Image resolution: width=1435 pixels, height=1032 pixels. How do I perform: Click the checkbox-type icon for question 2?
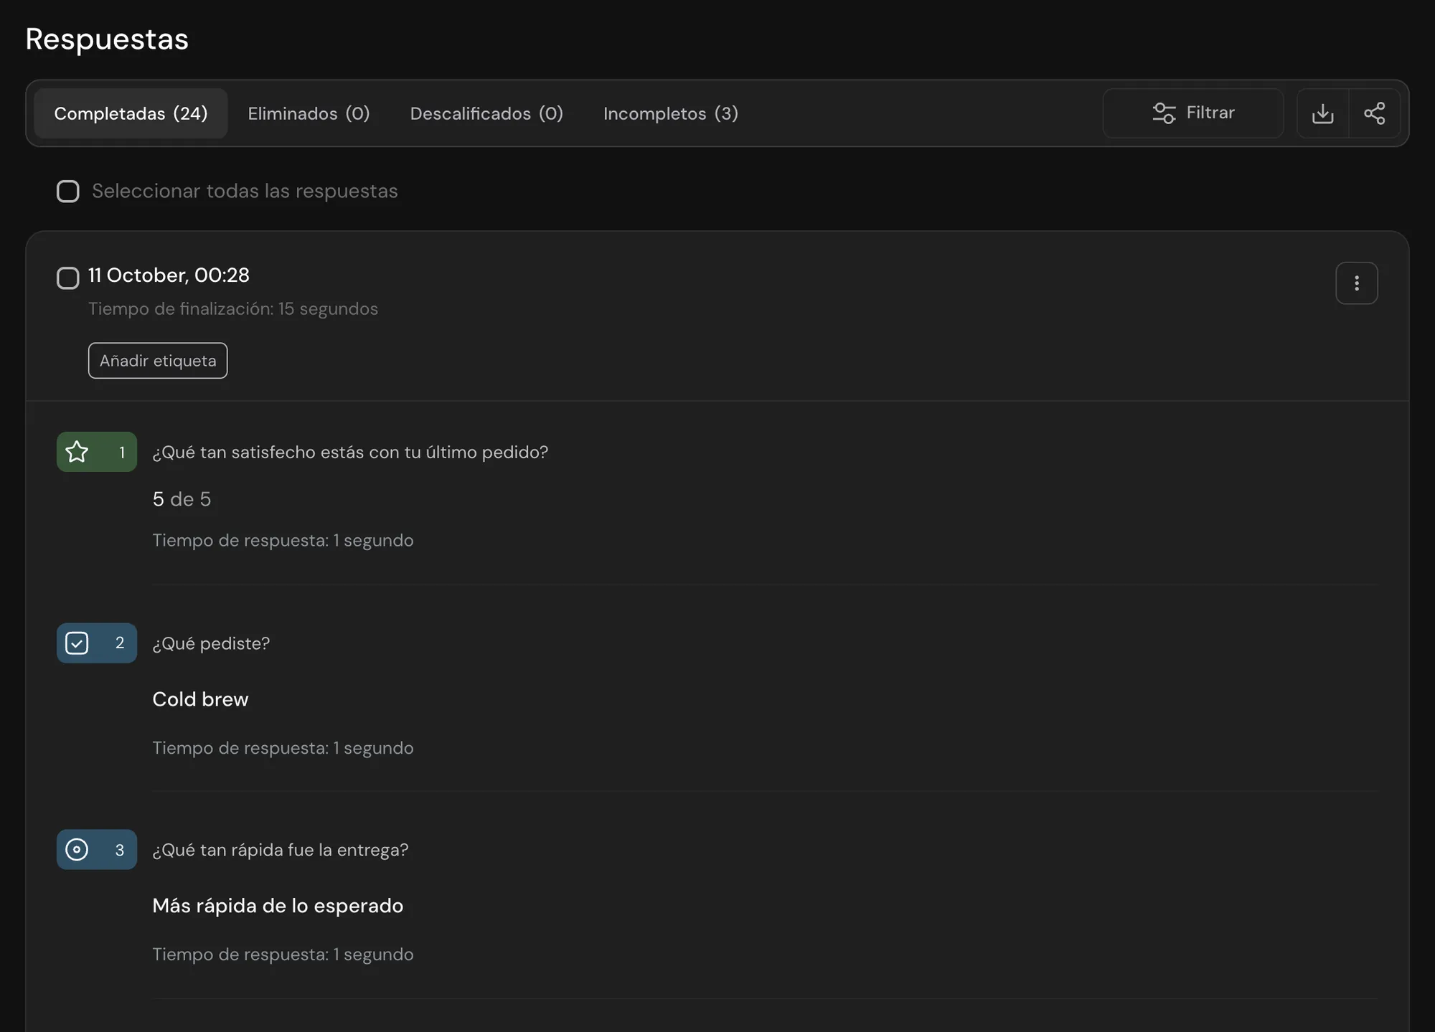pos(77,643)
